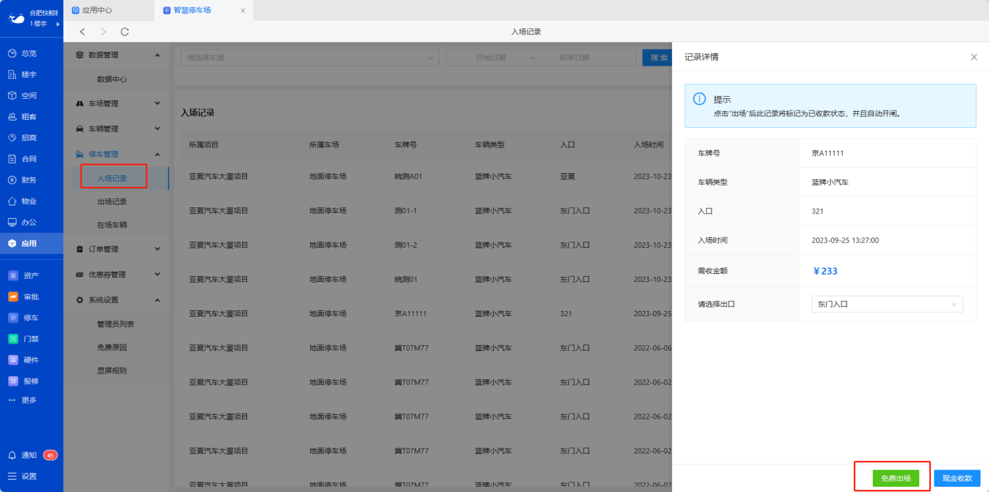The image size is (989, 492).
Task: Click the 所属车场 column header
Action: (324, 144)
